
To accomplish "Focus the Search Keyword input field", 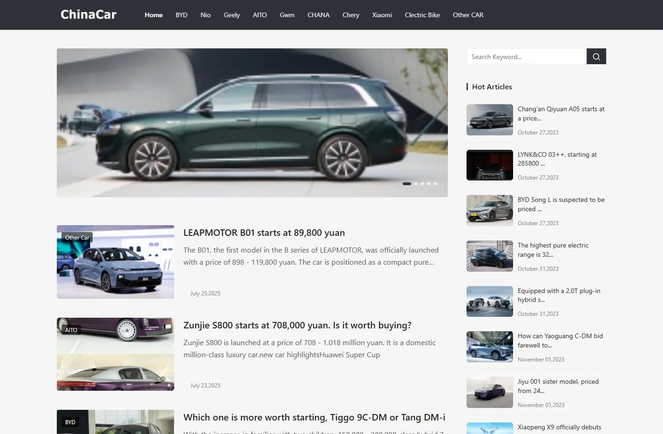I will (x=527, y=56).
